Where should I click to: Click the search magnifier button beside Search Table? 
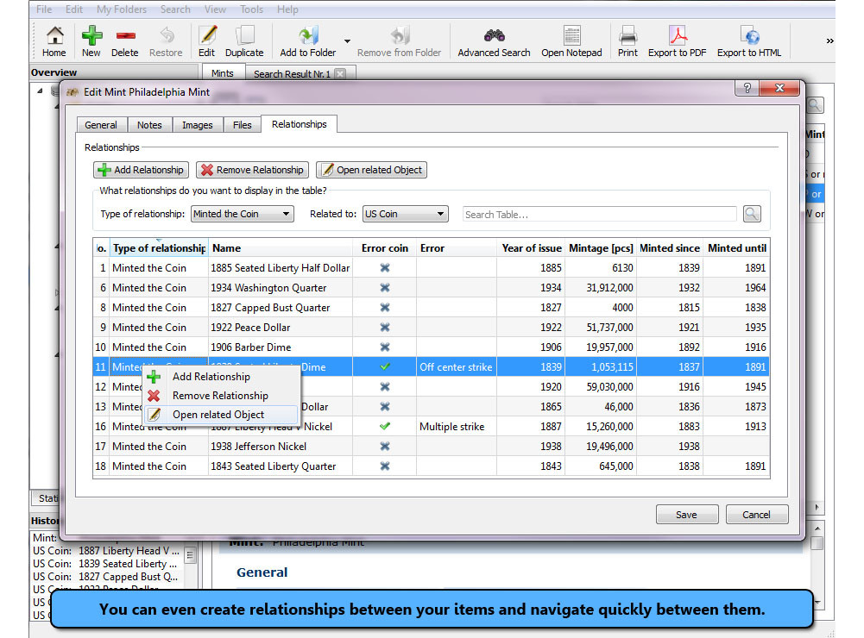752,214
